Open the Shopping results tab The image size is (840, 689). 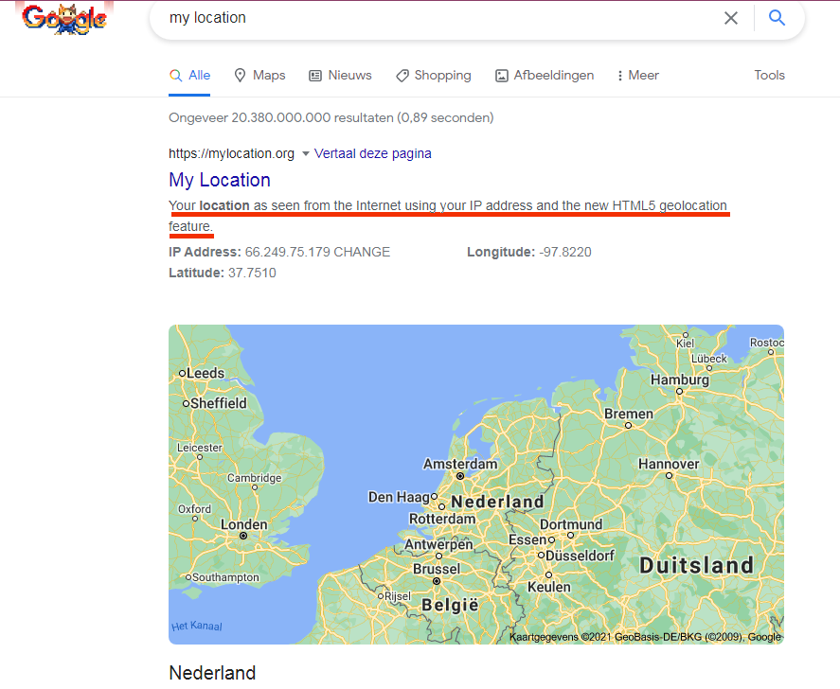pos(433,76)
